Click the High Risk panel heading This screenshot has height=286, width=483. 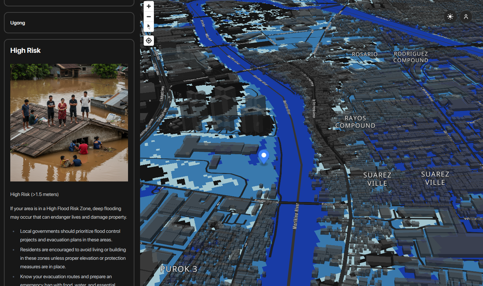click(25, 50)
